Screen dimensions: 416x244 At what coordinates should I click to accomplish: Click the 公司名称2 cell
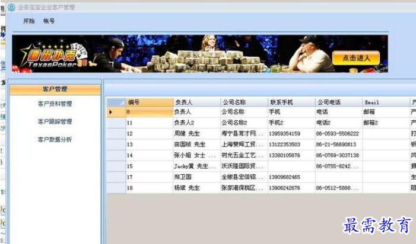click(244, 123)
